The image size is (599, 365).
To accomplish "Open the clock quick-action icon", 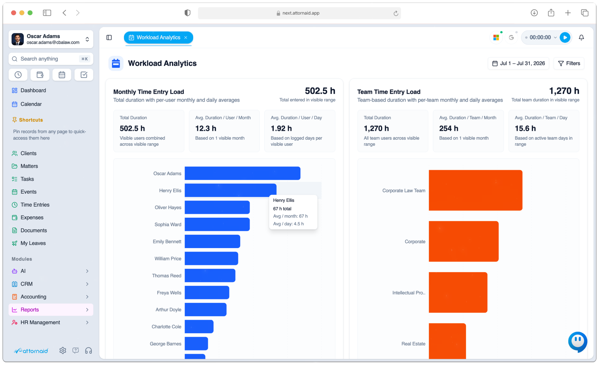I will 18,75.
